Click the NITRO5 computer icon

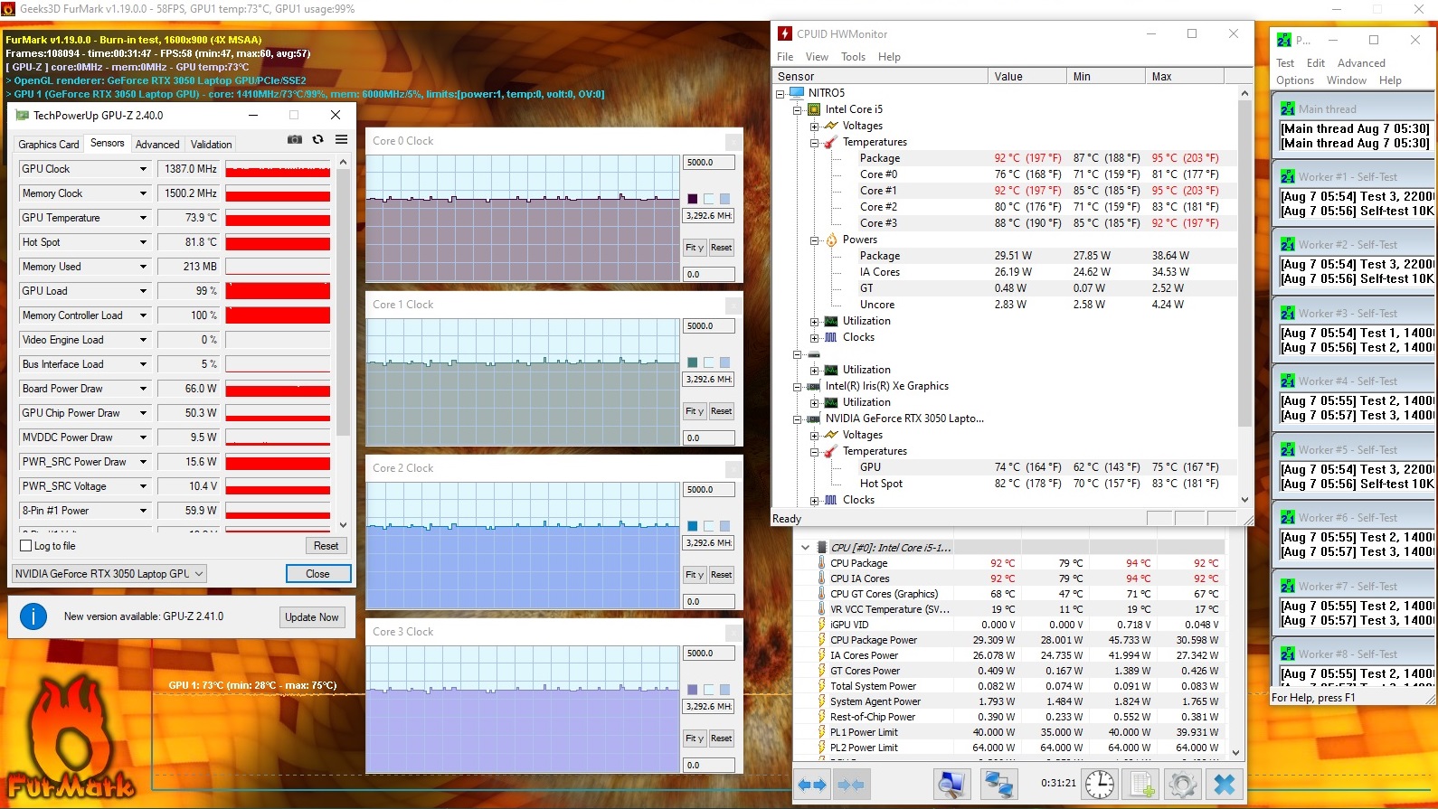797,92
